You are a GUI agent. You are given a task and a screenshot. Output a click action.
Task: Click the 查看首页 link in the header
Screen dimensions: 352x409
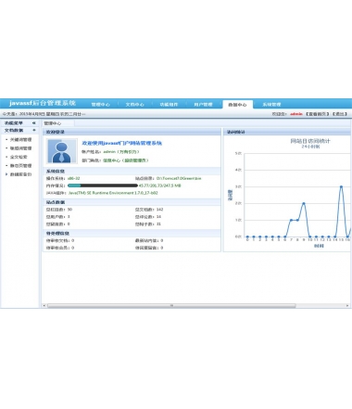pyautogui.click(x=317, y=114)
